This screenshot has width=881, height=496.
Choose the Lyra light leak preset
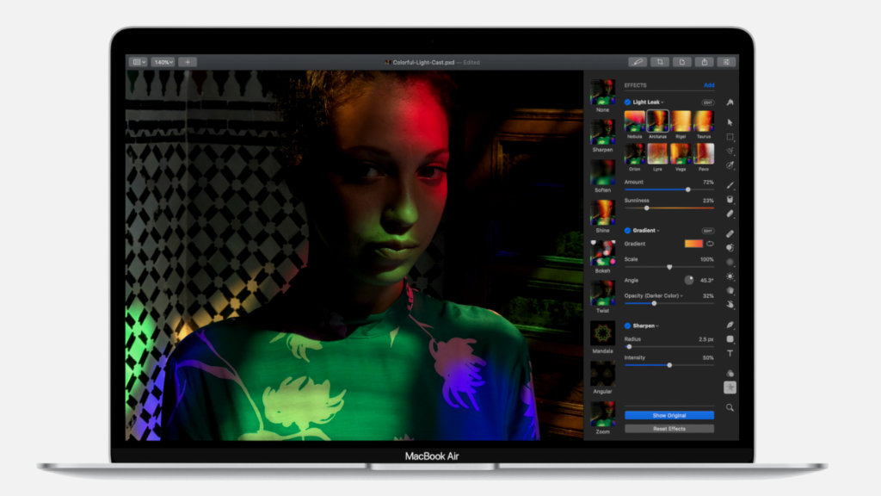(657, 153)
